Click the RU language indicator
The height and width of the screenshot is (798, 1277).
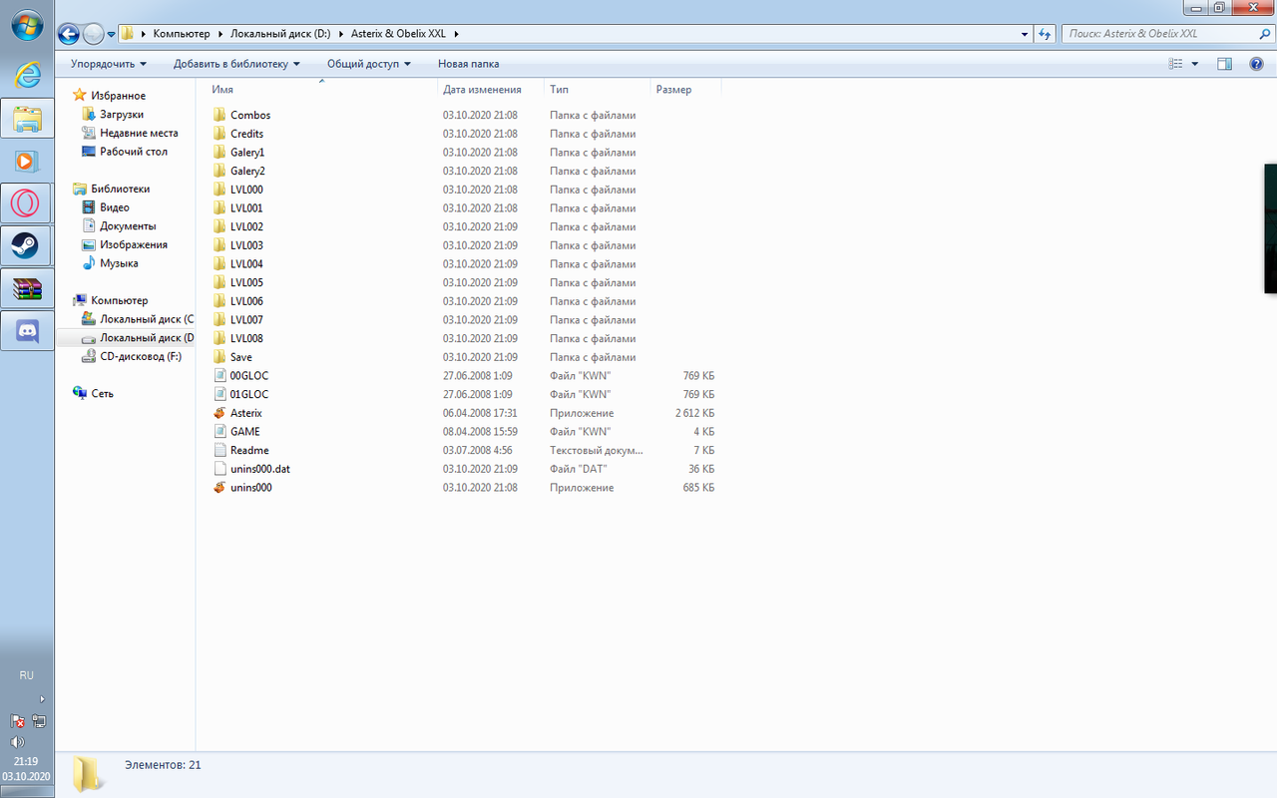coord(27,675)
